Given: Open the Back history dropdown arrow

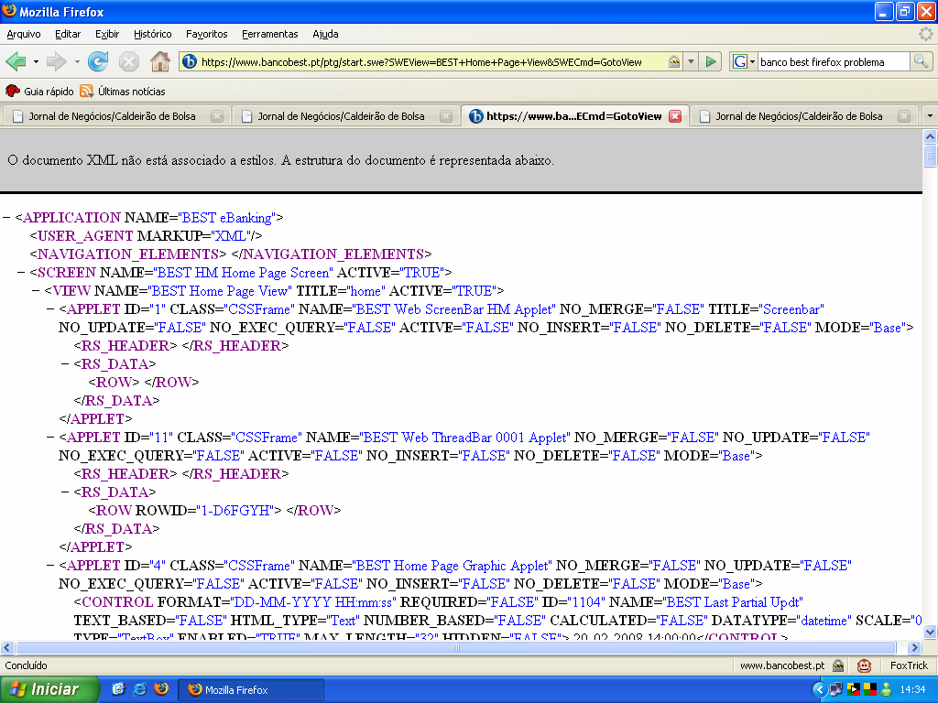Looking at the screenshot, I should pos(36,61).
